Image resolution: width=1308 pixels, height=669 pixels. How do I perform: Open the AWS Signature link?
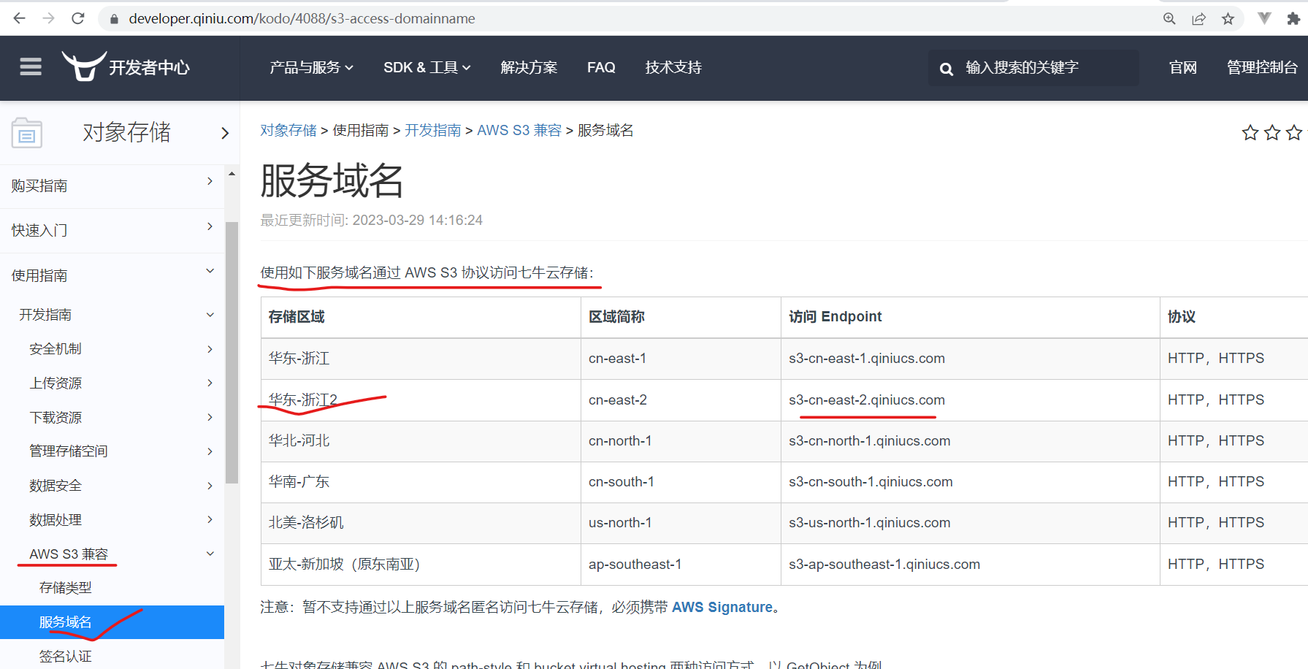pyautogui.click(x=722, y=607)
